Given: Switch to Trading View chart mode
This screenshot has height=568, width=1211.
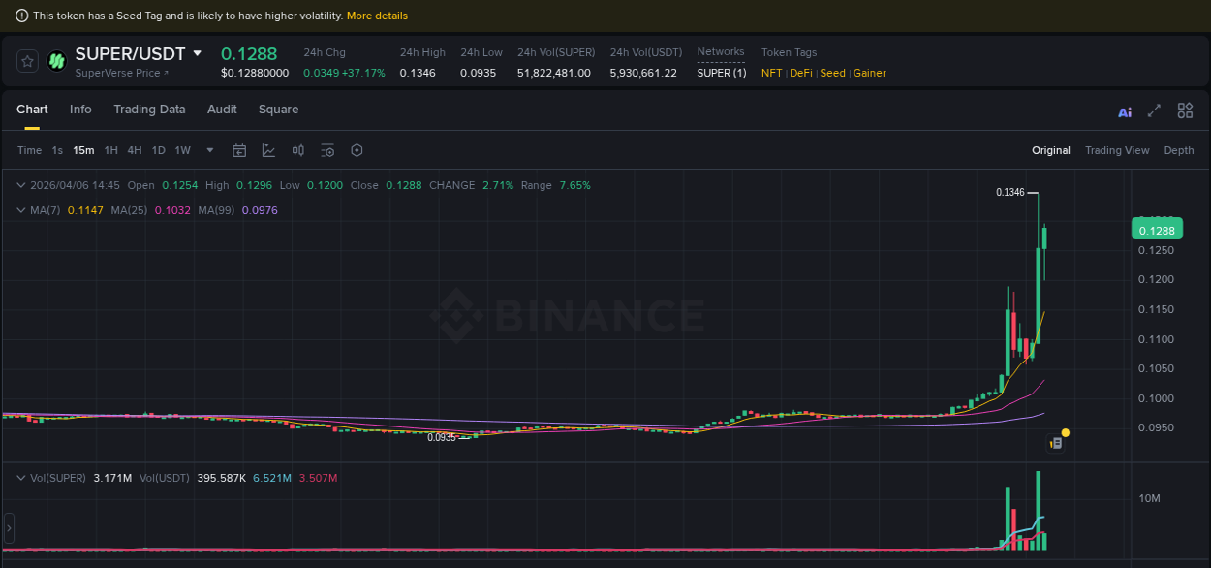Looking at the screenshot, I should point(1117,150).
